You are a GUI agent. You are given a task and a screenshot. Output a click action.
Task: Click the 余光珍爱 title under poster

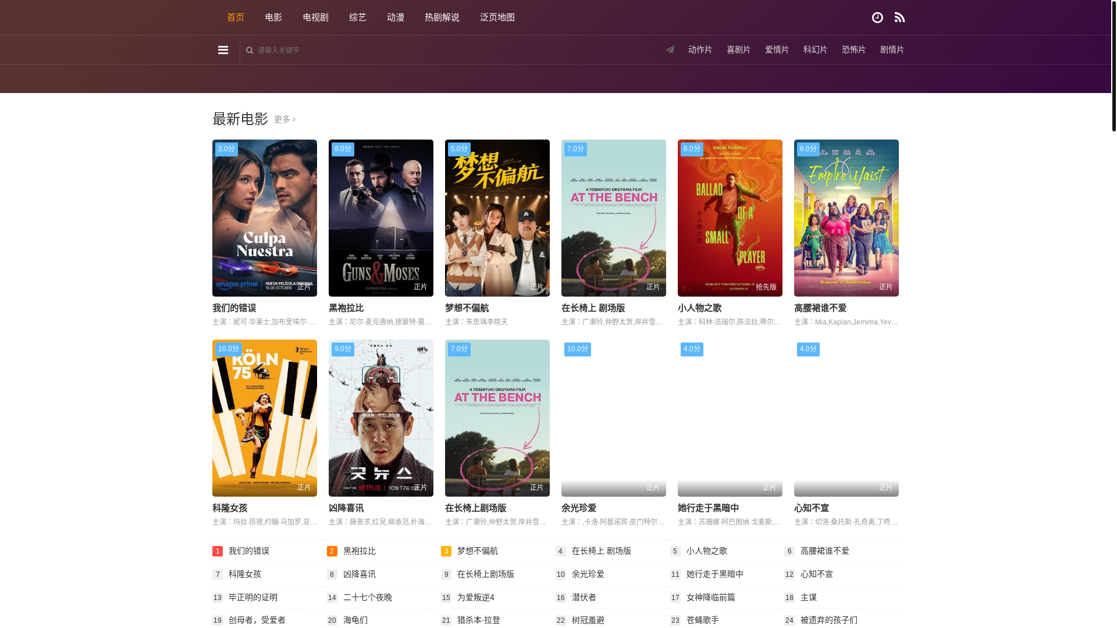click(579, 508)
